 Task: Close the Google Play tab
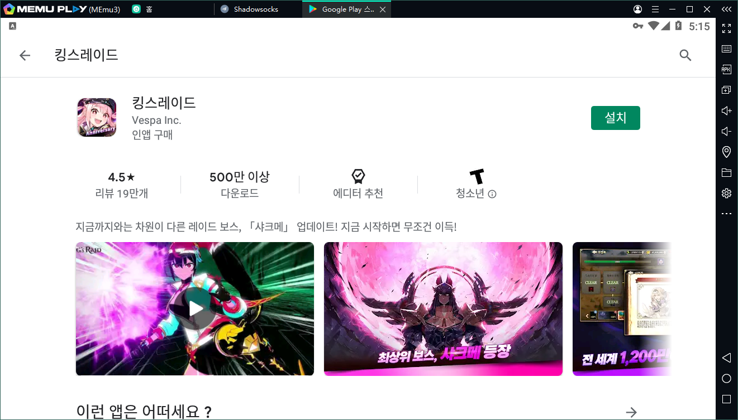coord(382,9)
